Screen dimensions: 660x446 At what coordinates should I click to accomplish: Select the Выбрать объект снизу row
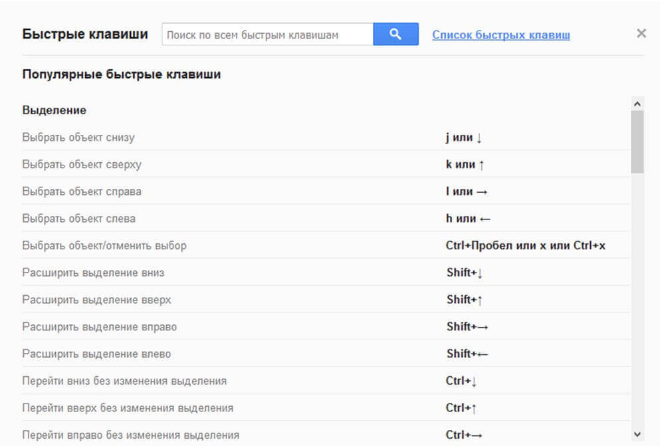point(78,138)
